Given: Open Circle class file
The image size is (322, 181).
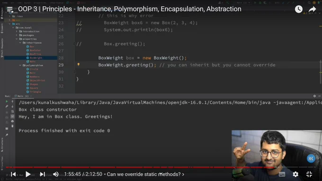Looking at the screenshot, I should point(32,69).
